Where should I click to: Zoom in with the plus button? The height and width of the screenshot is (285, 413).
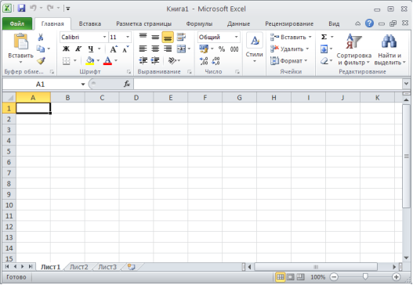click(396, 277)
